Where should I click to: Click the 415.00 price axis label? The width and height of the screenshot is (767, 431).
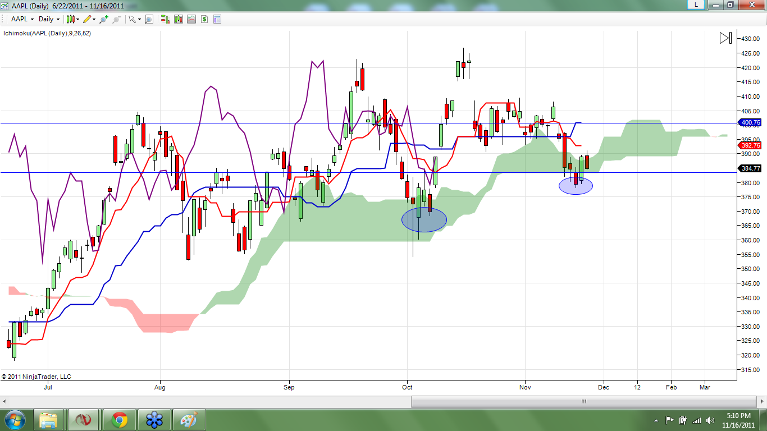tap(751, 82)
